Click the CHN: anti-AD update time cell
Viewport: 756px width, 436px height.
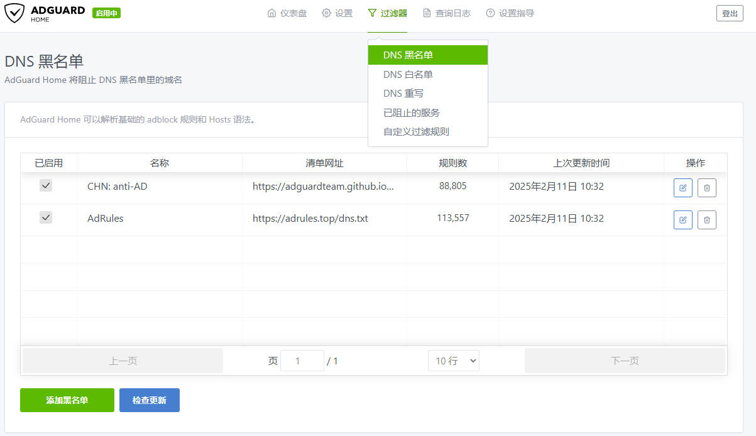tap(581, 187)
